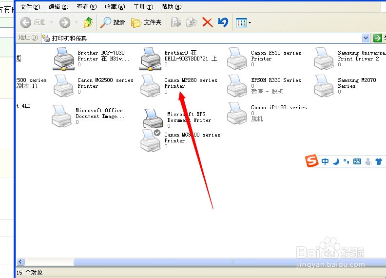Click the '15 个对象' status bar text
386x278 pixels.
(x=30, y=273)
